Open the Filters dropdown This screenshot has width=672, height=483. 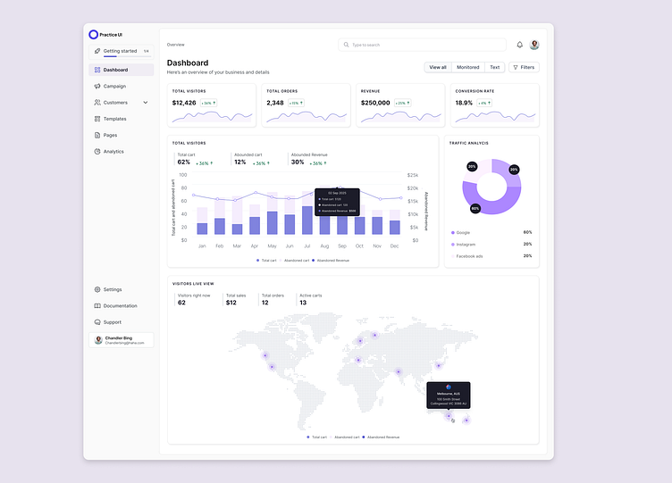click(x=524, y=67)
